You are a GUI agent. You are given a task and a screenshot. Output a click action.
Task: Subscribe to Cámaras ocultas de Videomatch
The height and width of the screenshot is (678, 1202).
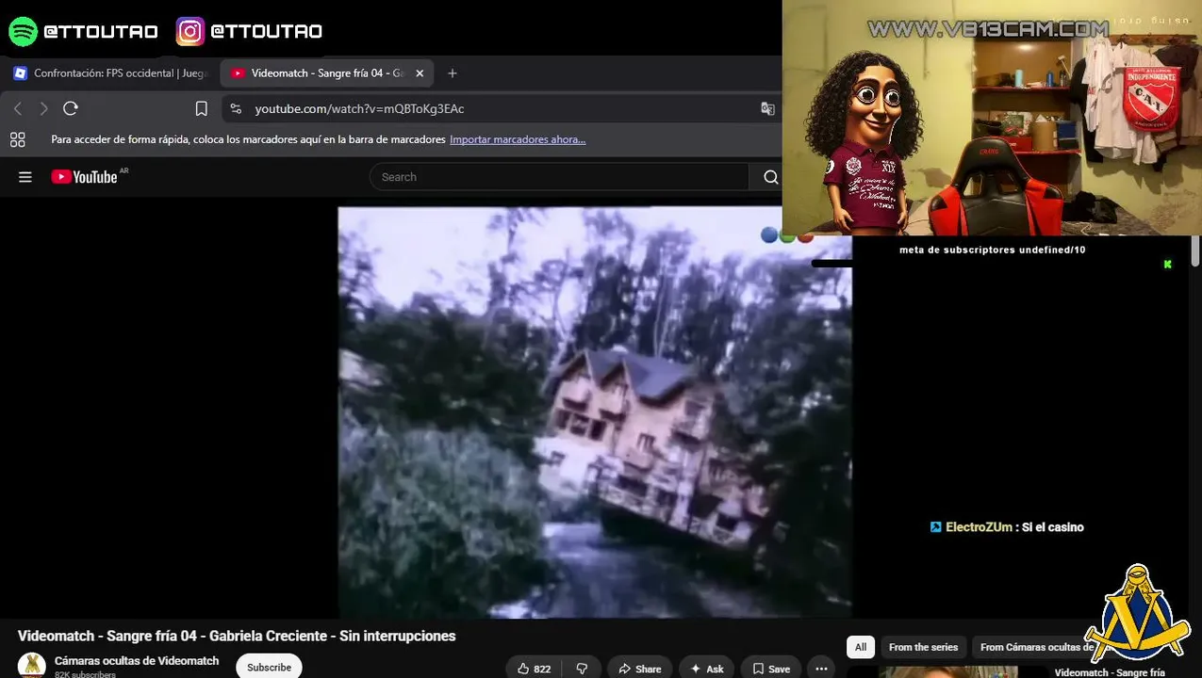[x=269, y=667]
